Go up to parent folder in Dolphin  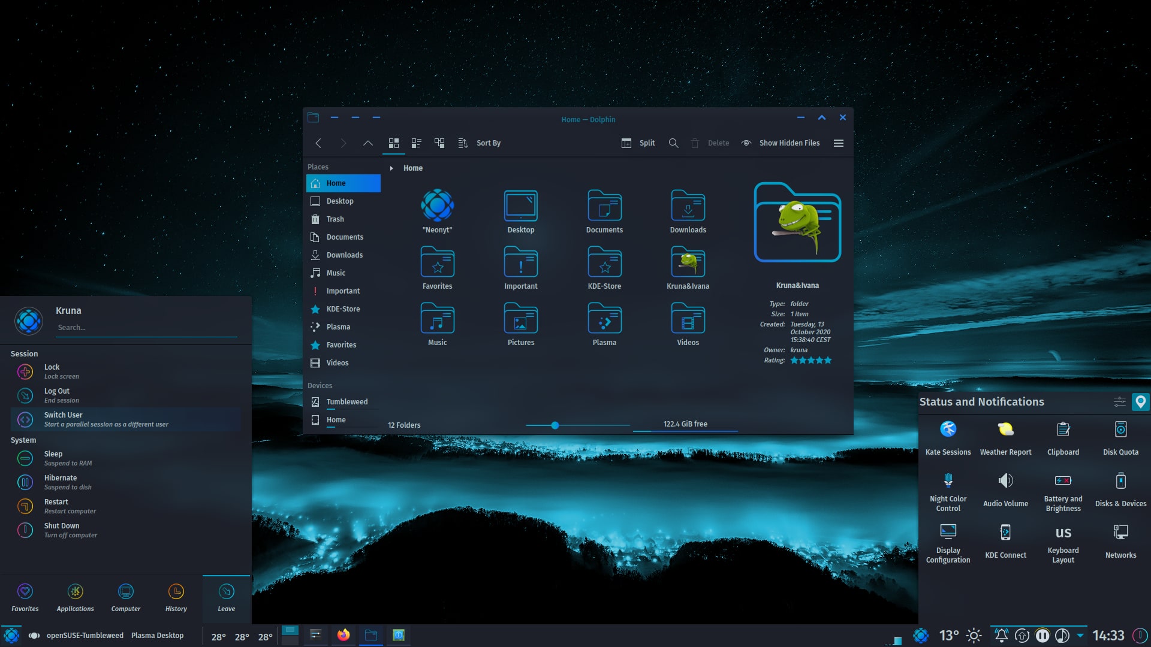pos(367,143)
